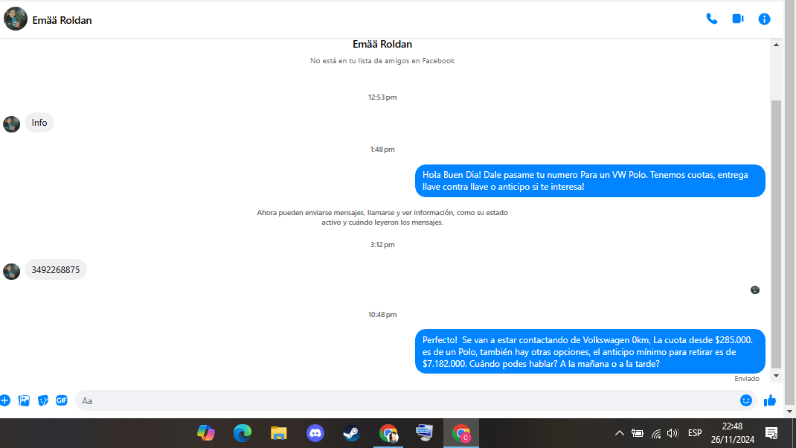Open Steam from the taskbar
The image size is (796, 448).
pyautogui.click(x=351, y=433)
